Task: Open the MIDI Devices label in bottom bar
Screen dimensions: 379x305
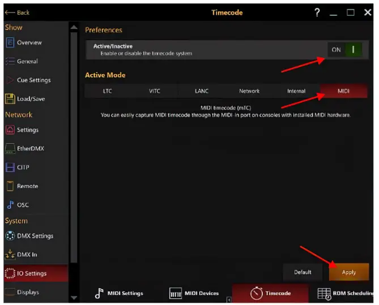Action: 202,293
